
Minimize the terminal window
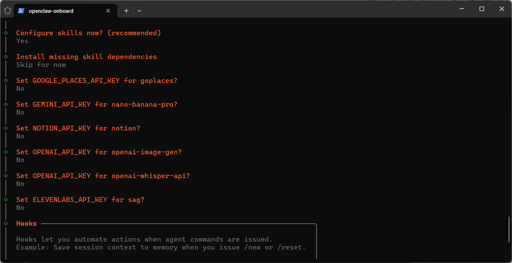point(461,9)
